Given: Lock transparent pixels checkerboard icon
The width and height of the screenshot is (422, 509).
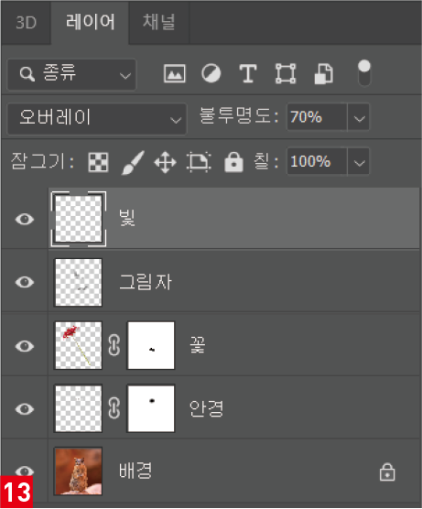Looking at the screenshot, I should 98,162.
